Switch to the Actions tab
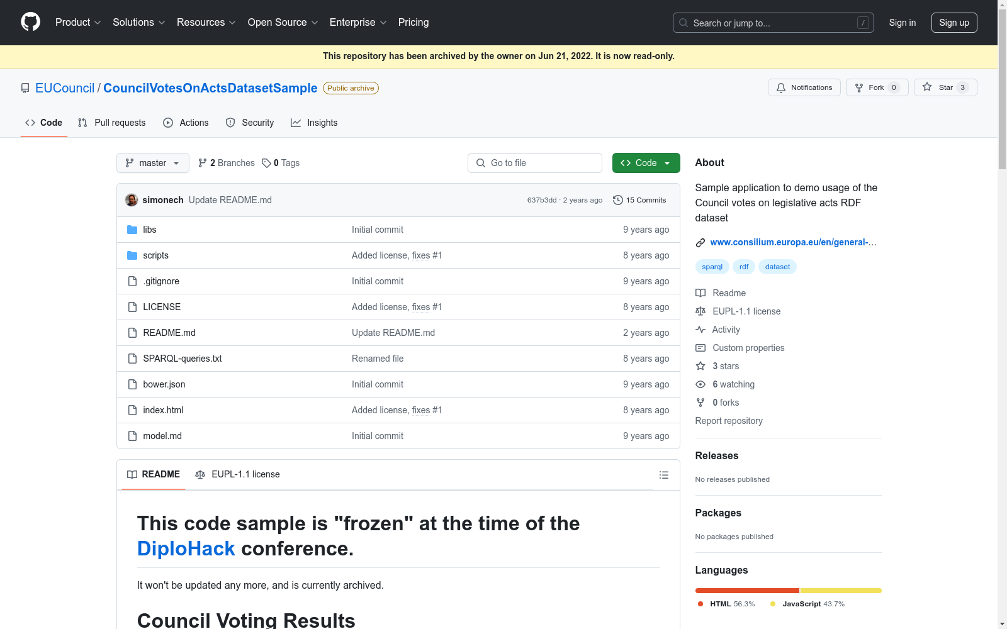The image size is (1007, 629). pos(186,123)
